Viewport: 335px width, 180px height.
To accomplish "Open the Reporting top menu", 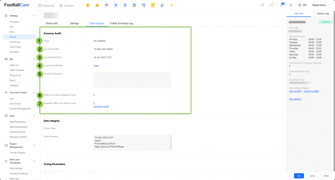I will [x=46, y=6].
